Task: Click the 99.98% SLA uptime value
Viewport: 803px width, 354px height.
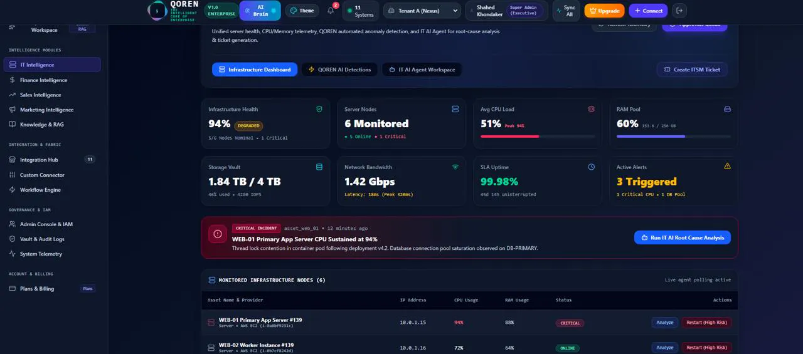Action: point(499,182)
